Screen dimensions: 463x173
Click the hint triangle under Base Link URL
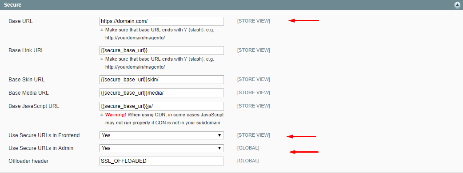tap(102, 59)
